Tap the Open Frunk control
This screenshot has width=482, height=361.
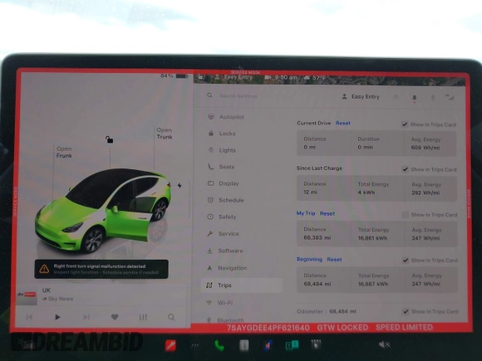64,152
